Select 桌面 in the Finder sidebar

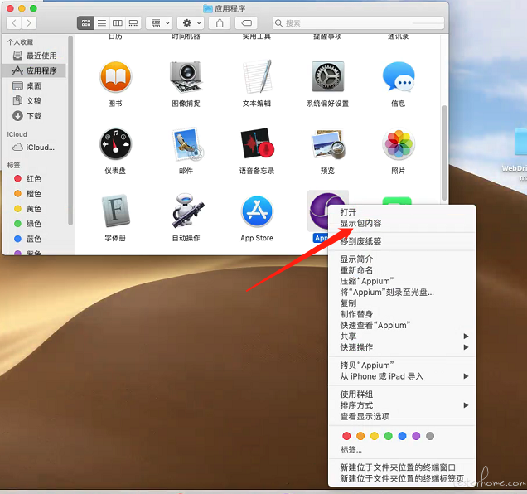pyautogui.click(x=35, y=85)
